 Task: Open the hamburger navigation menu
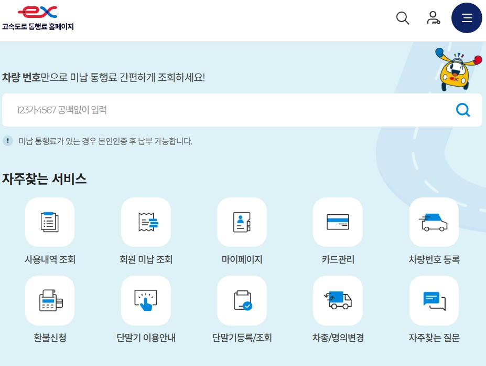click(466, 17)
